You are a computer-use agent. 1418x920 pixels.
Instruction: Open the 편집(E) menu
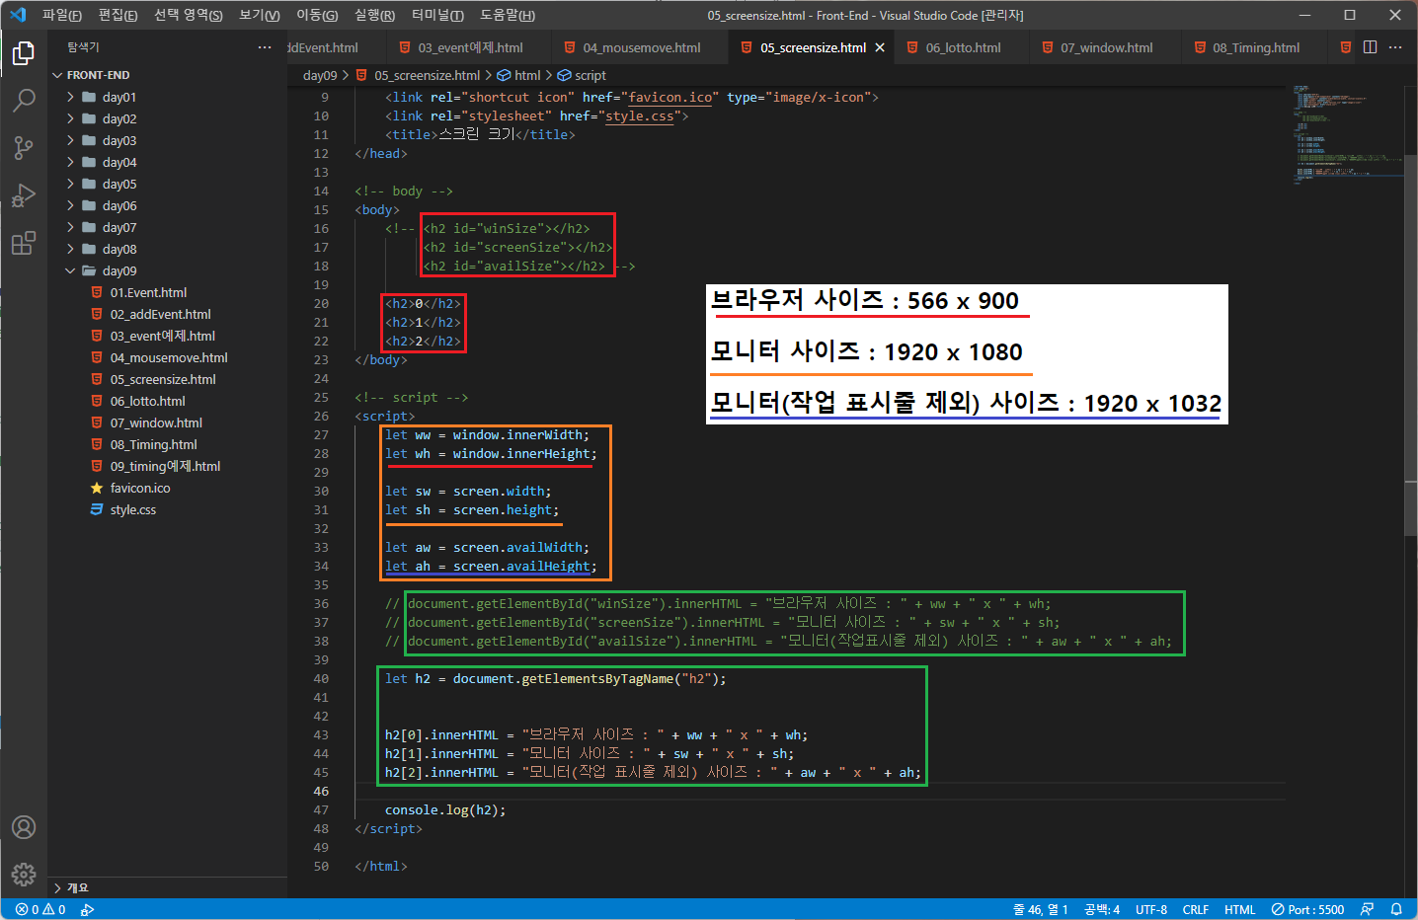point(118,15)
